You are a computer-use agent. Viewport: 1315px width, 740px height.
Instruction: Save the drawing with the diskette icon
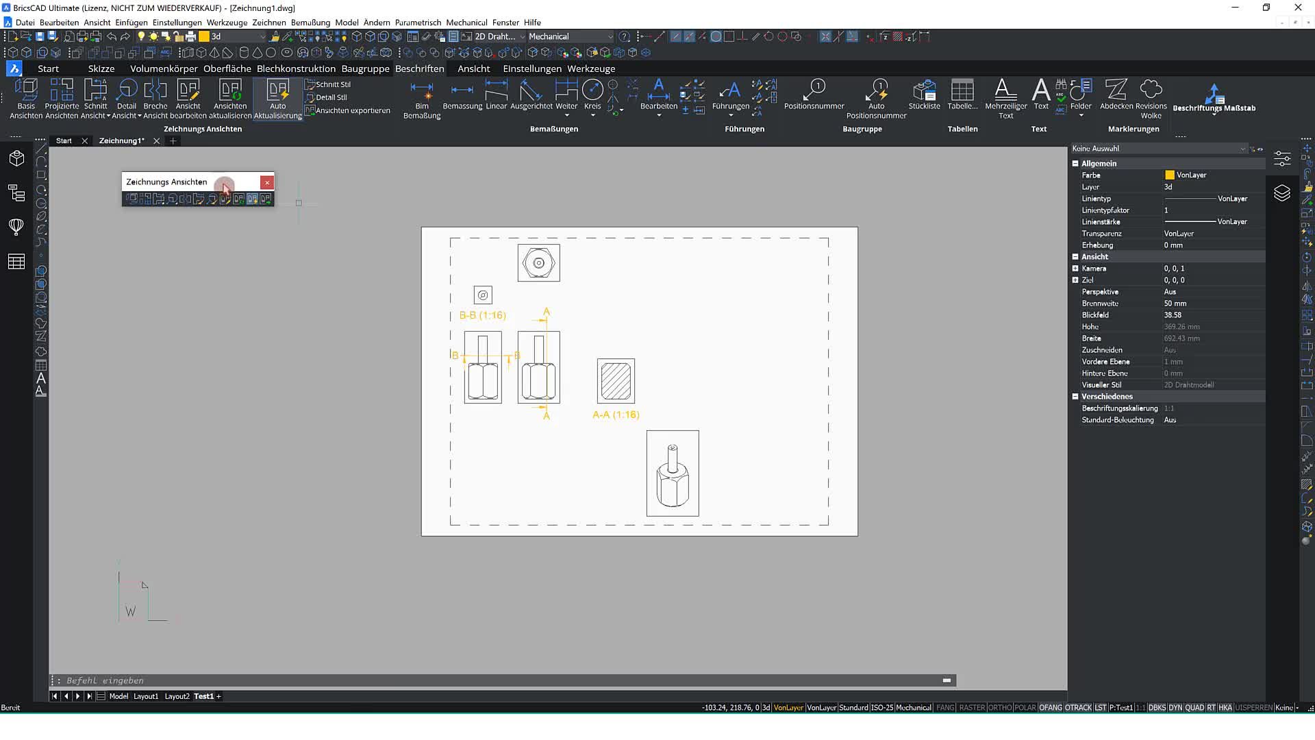(x=40, y=36)
